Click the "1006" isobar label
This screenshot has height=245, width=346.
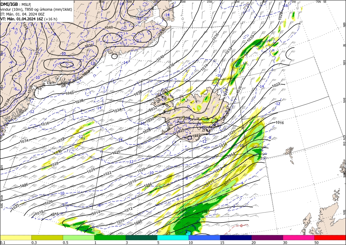pos(183,209)
